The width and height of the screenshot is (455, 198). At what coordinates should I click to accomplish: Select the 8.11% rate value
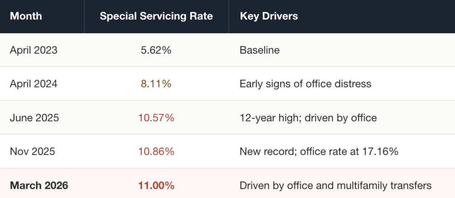(x=156, y=84)
